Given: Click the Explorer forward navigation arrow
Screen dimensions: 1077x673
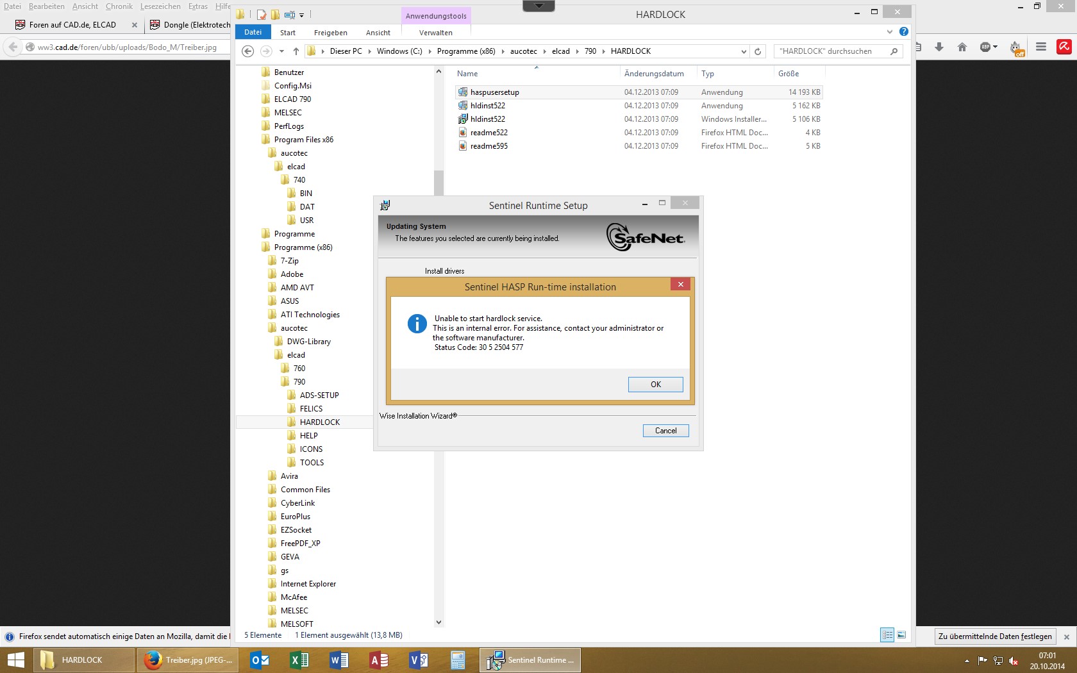Looking at the screenshot, I should (266, 51).
